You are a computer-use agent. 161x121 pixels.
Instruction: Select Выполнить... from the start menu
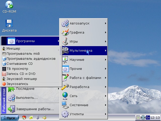(x=33, y=98)
